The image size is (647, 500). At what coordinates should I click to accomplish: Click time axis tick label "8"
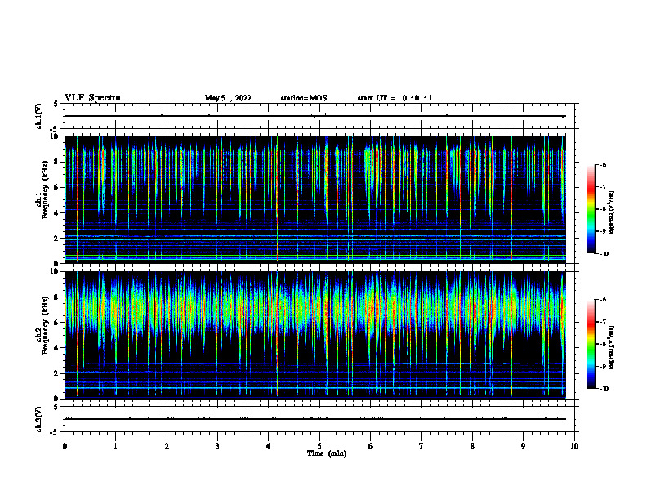pos(472,446)
